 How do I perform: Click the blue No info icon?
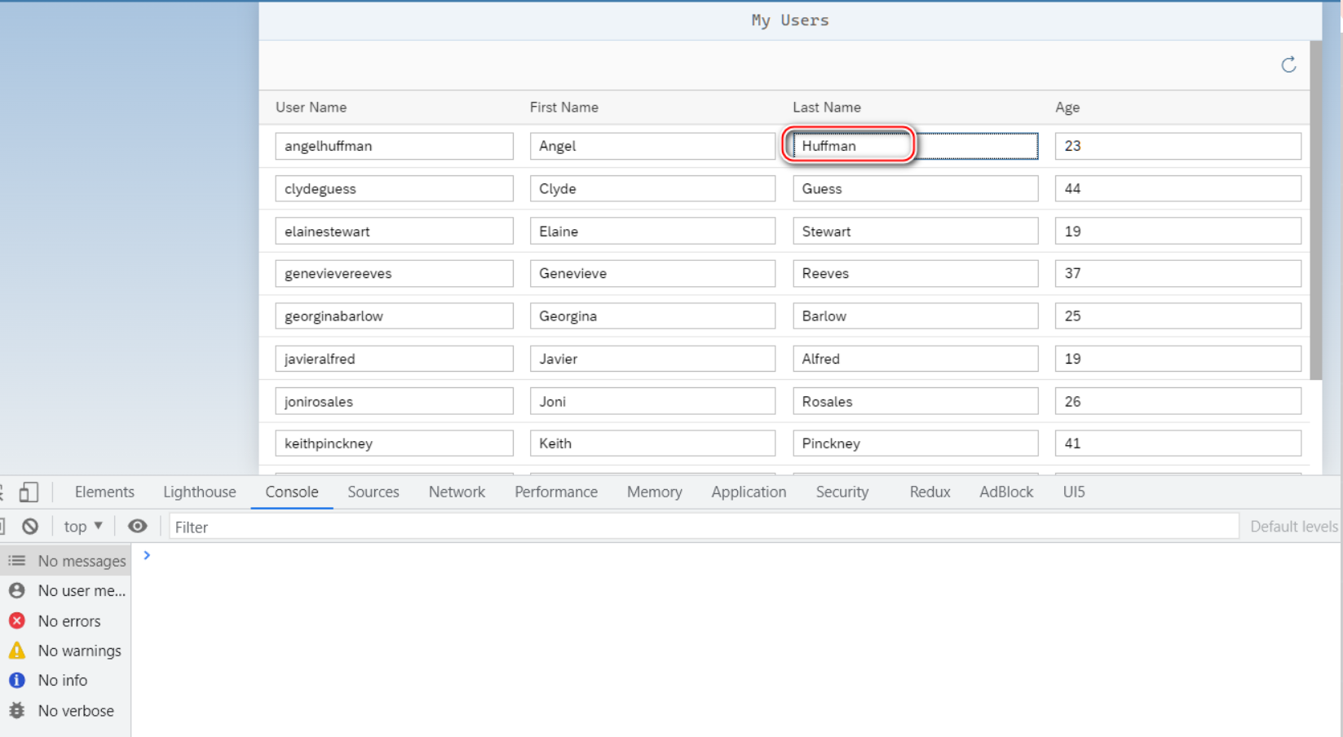click(x=17, y=680)
